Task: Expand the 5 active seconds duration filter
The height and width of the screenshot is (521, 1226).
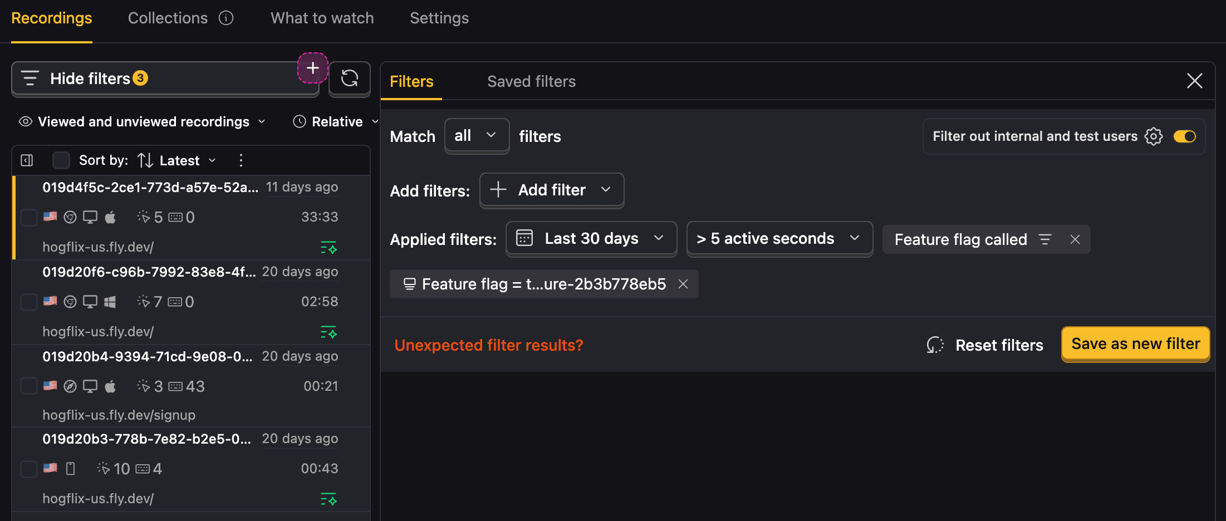Action: (779, 238)
